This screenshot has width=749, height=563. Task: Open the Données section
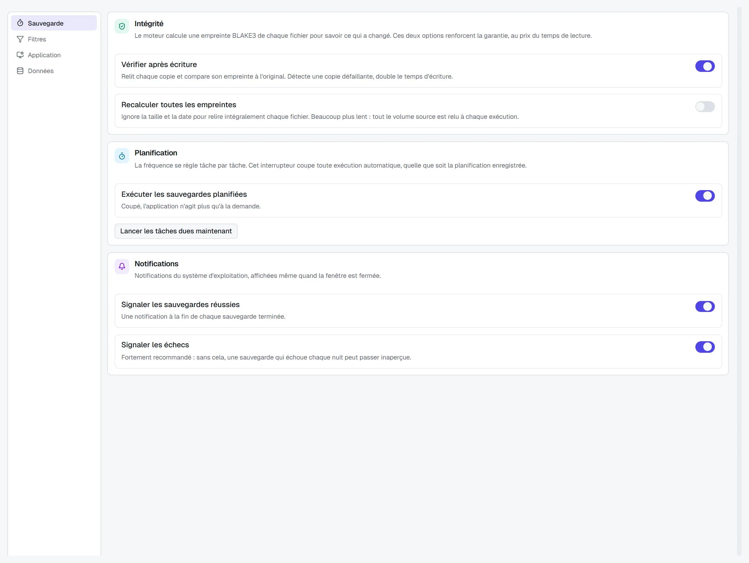pos(54,71)
